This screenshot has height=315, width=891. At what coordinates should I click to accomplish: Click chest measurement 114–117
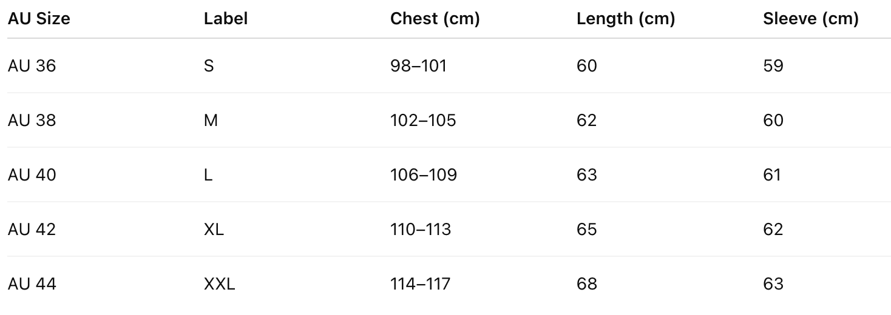coord(421,283)
